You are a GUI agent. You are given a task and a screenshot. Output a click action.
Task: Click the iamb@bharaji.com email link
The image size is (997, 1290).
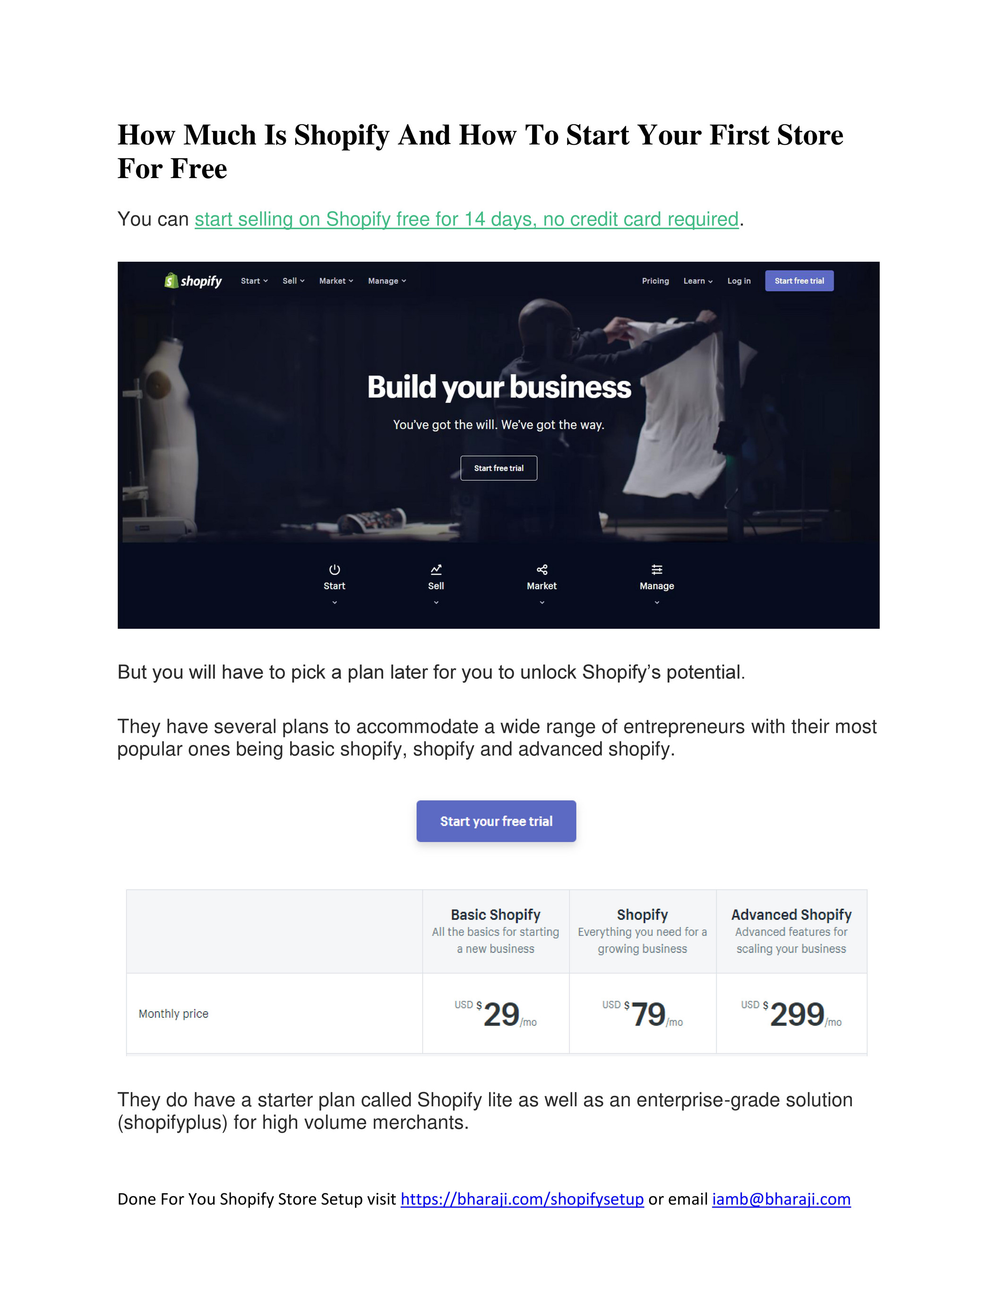781,1199
